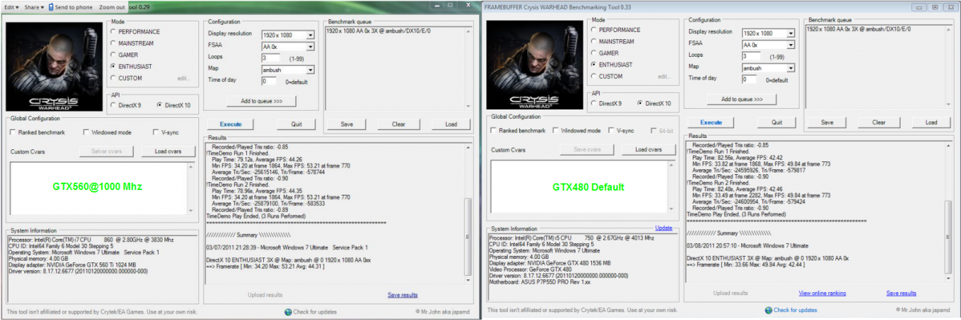Save the benchmark queue in the 0.29 window
The height and width of the screenshot is (320, 961).
click(346, 124)
